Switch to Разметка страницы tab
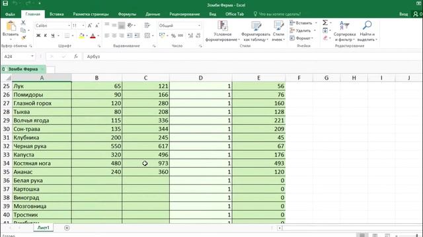Screen dimensions: 423x237 pyautogui.click(x=91, y=14)
